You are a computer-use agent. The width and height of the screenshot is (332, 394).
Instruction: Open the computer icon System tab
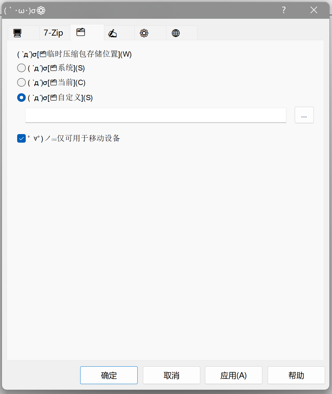click(23, 33)
